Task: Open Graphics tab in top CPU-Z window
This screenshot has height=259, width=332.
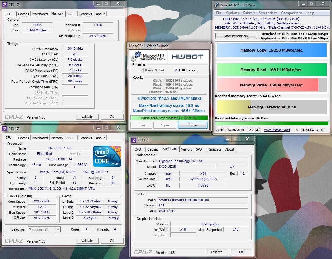Action: point(86,14)
